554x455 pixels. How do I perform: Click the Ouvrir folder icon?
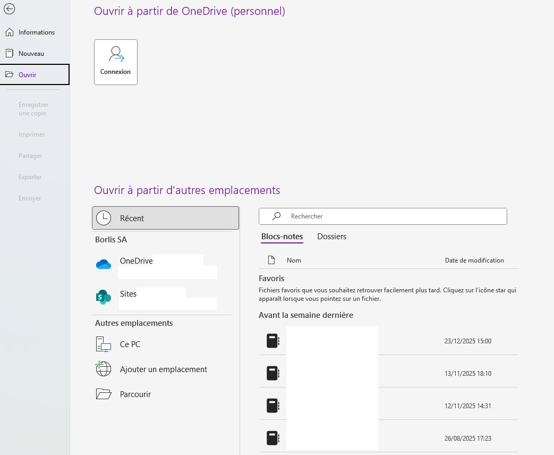[9, 74]
